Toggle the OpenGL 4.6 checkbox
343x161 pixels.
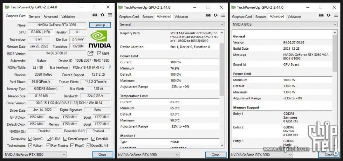89,146
